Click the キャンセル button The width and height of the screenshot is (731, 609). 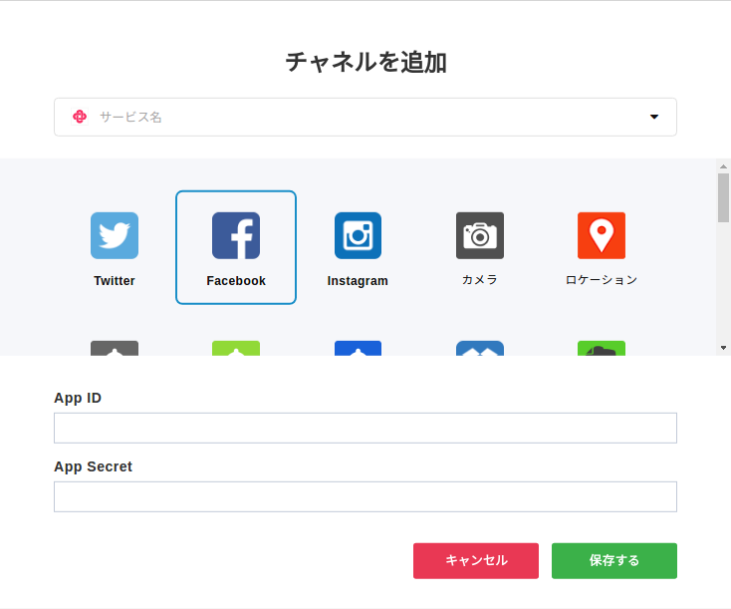tap(476, 560)
